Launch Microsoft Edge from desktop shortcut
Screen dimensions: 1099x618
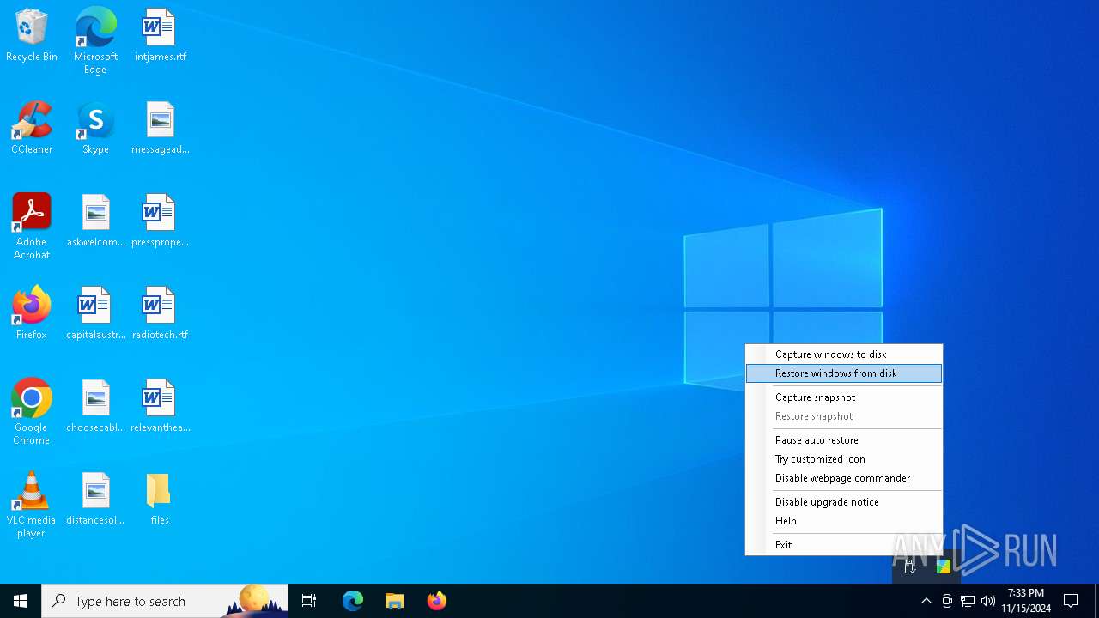click(95, 40)
